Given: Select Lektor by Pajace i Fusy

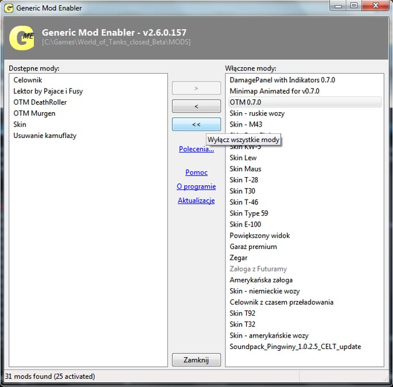Looking at the screenshot, I should [48, 91].
